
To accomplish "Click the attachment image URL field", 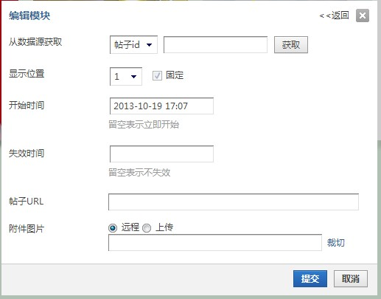I will pyautogui.click(x=215, y=242).
